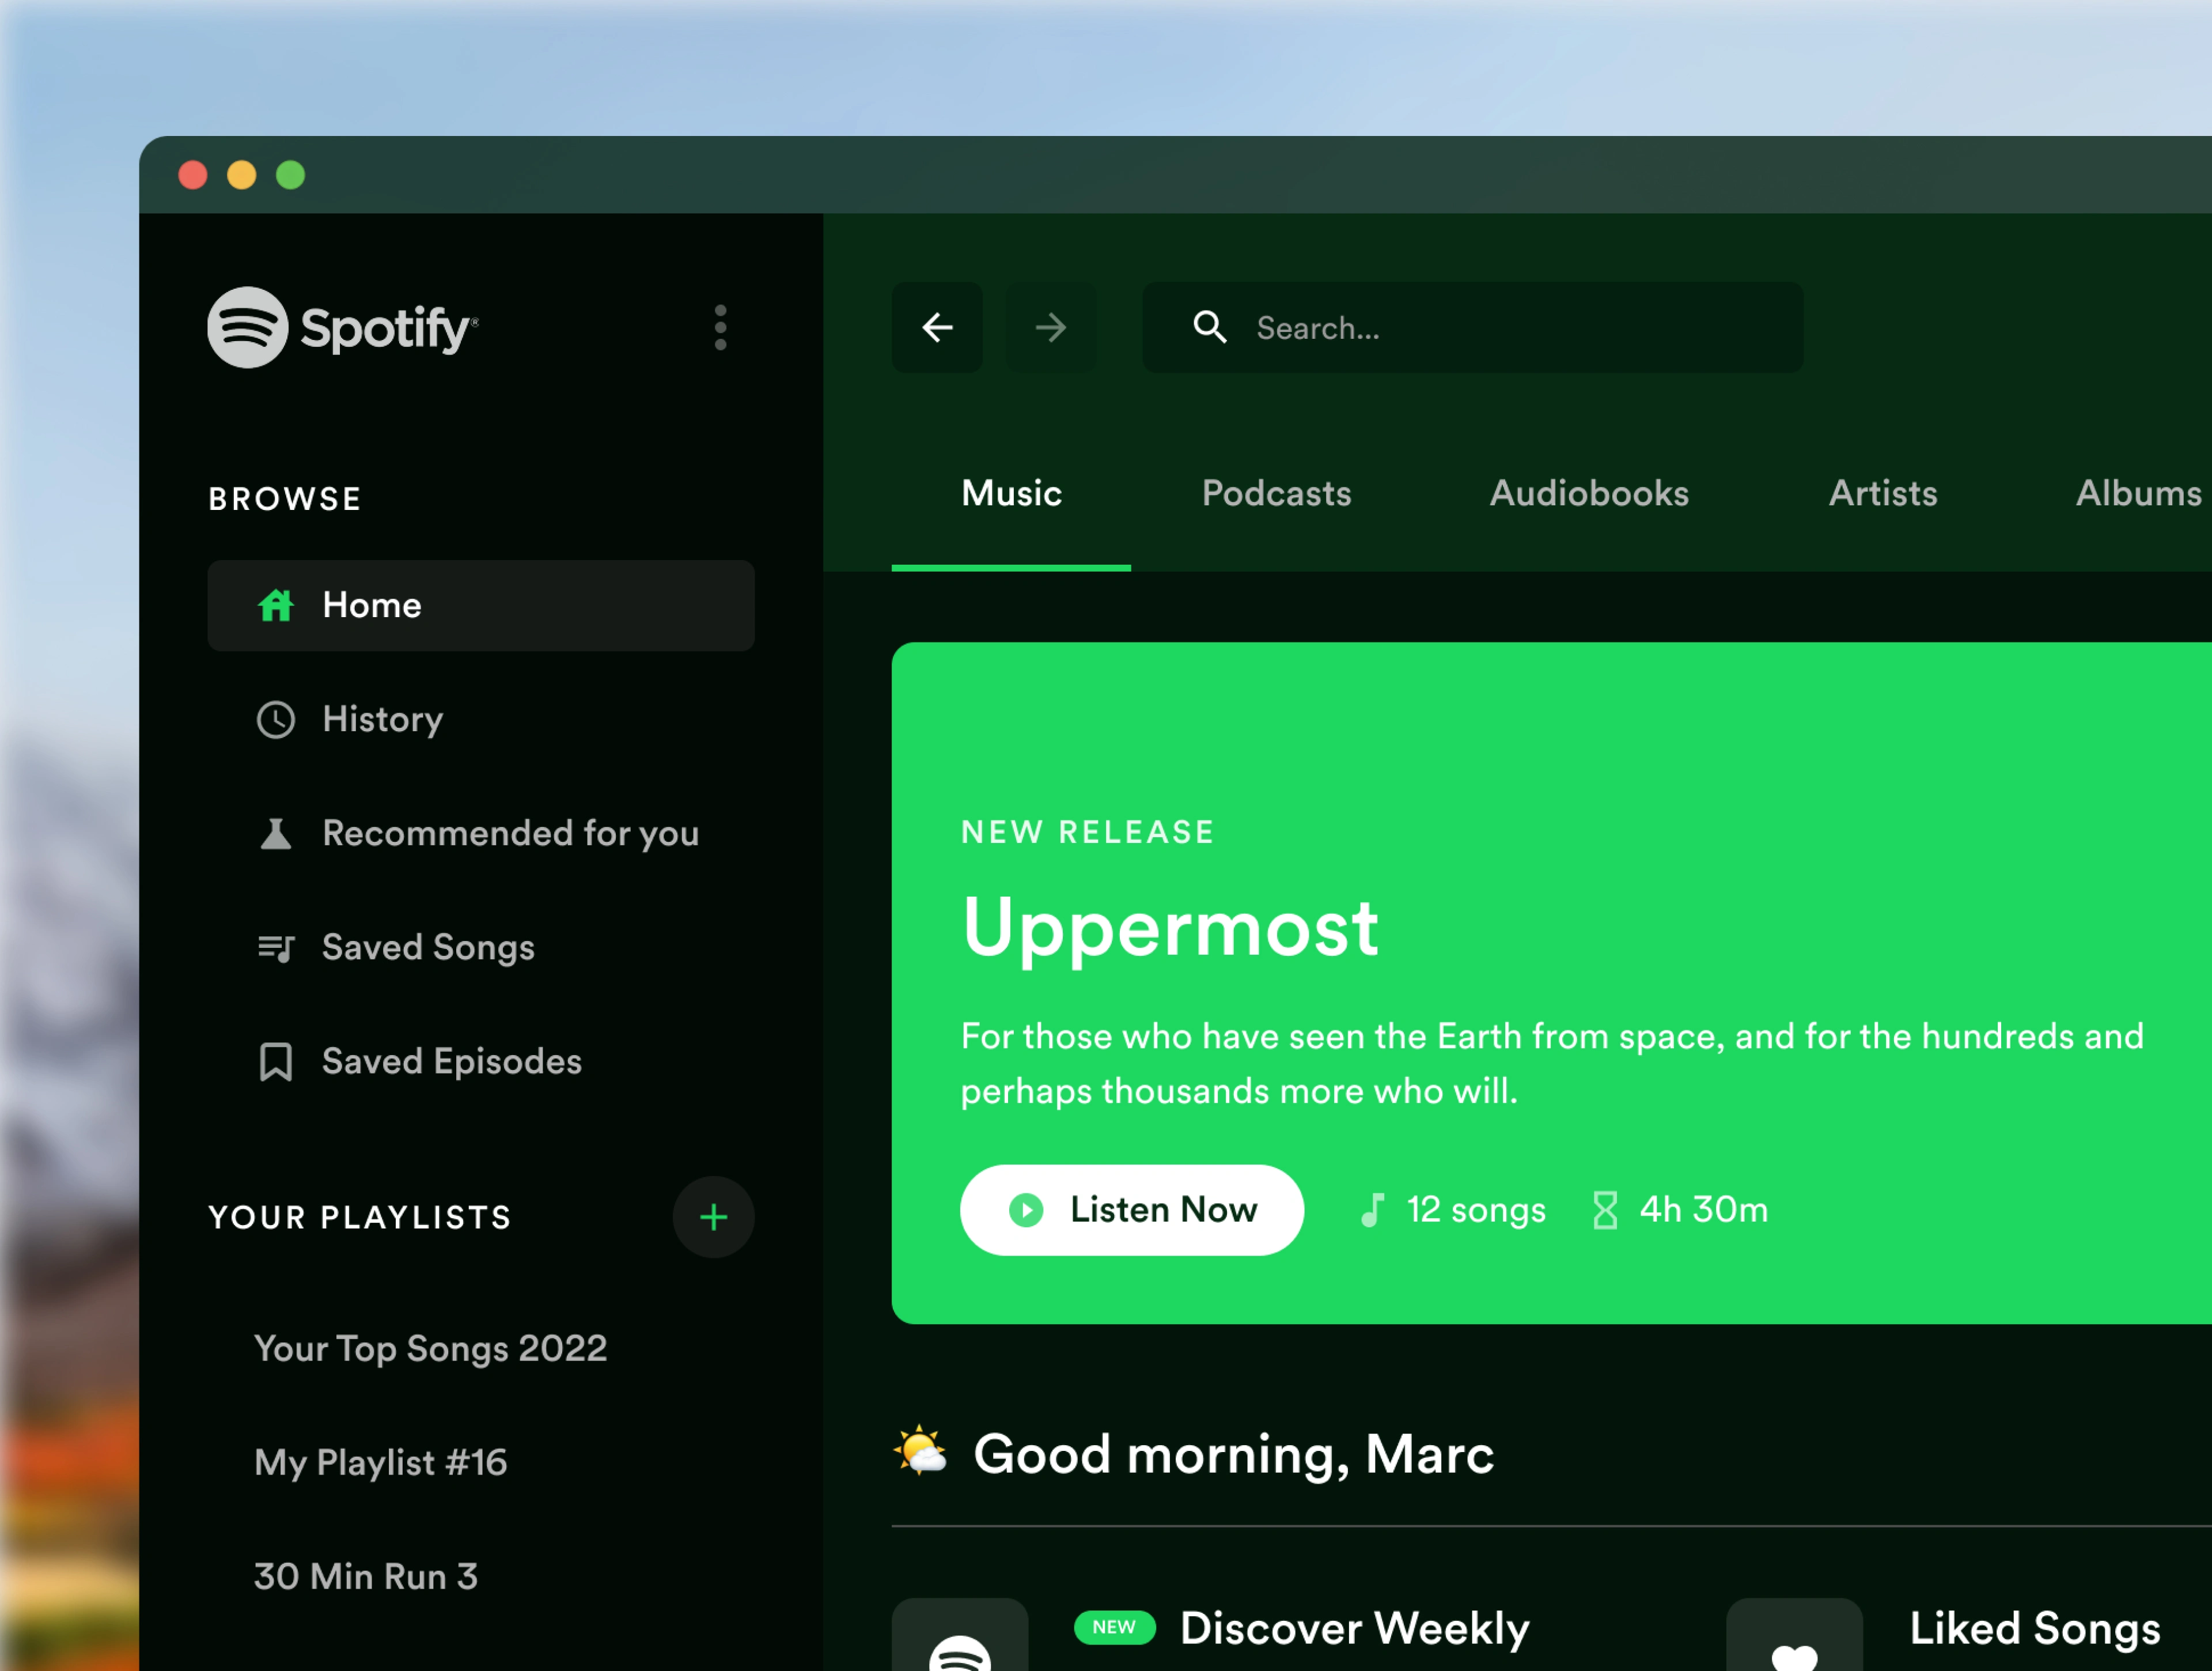Screen dimensions: 2212x1671
Task: Open the Discover Weekly card
Action: click(1354, 1628)
